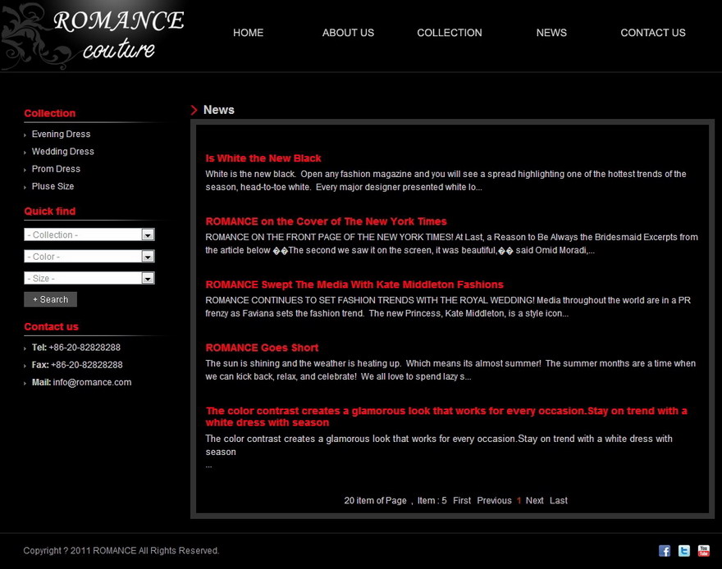The height and width of the screenshot is (569, 722).
Task: Open the YouTube icon in footer
Action: pyautogui.click(x=704, y=551)
